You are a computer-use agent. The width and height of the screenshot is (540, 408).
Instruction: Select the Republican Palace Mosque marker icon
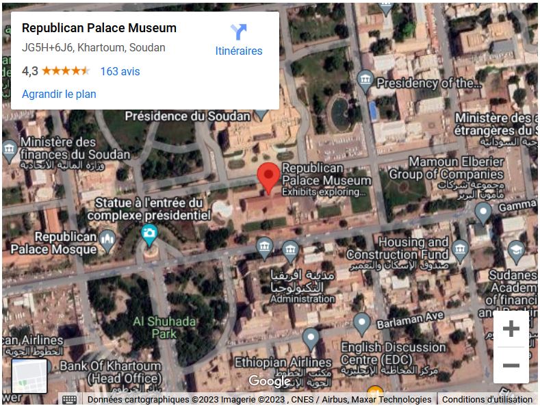(107, 241)
